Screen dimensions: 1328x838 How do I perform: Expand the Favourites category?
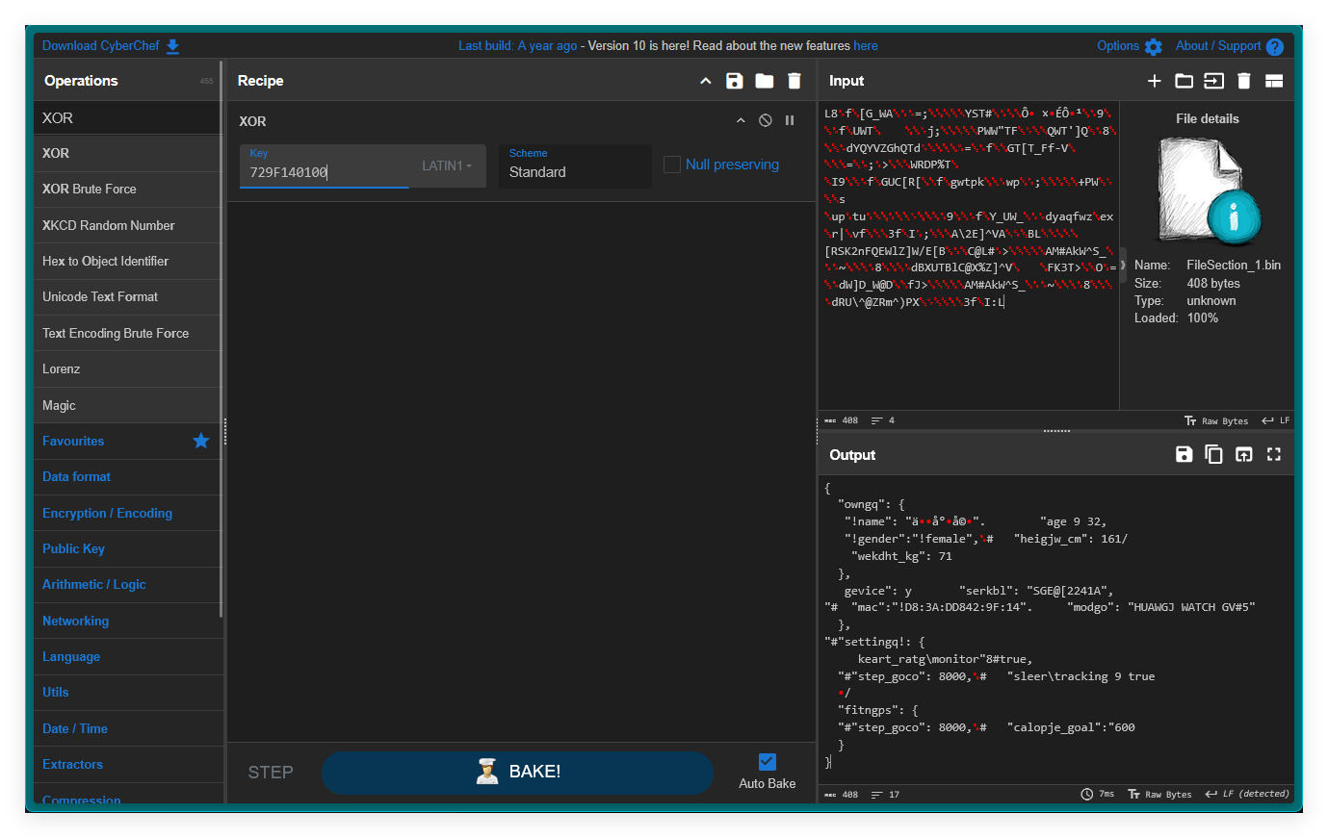click(x=128, y=441)
